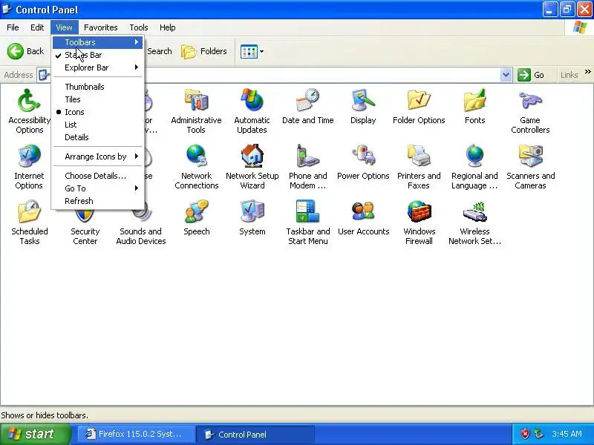
Task: Open Regional and Language options
Action: [x=474, y=166]
